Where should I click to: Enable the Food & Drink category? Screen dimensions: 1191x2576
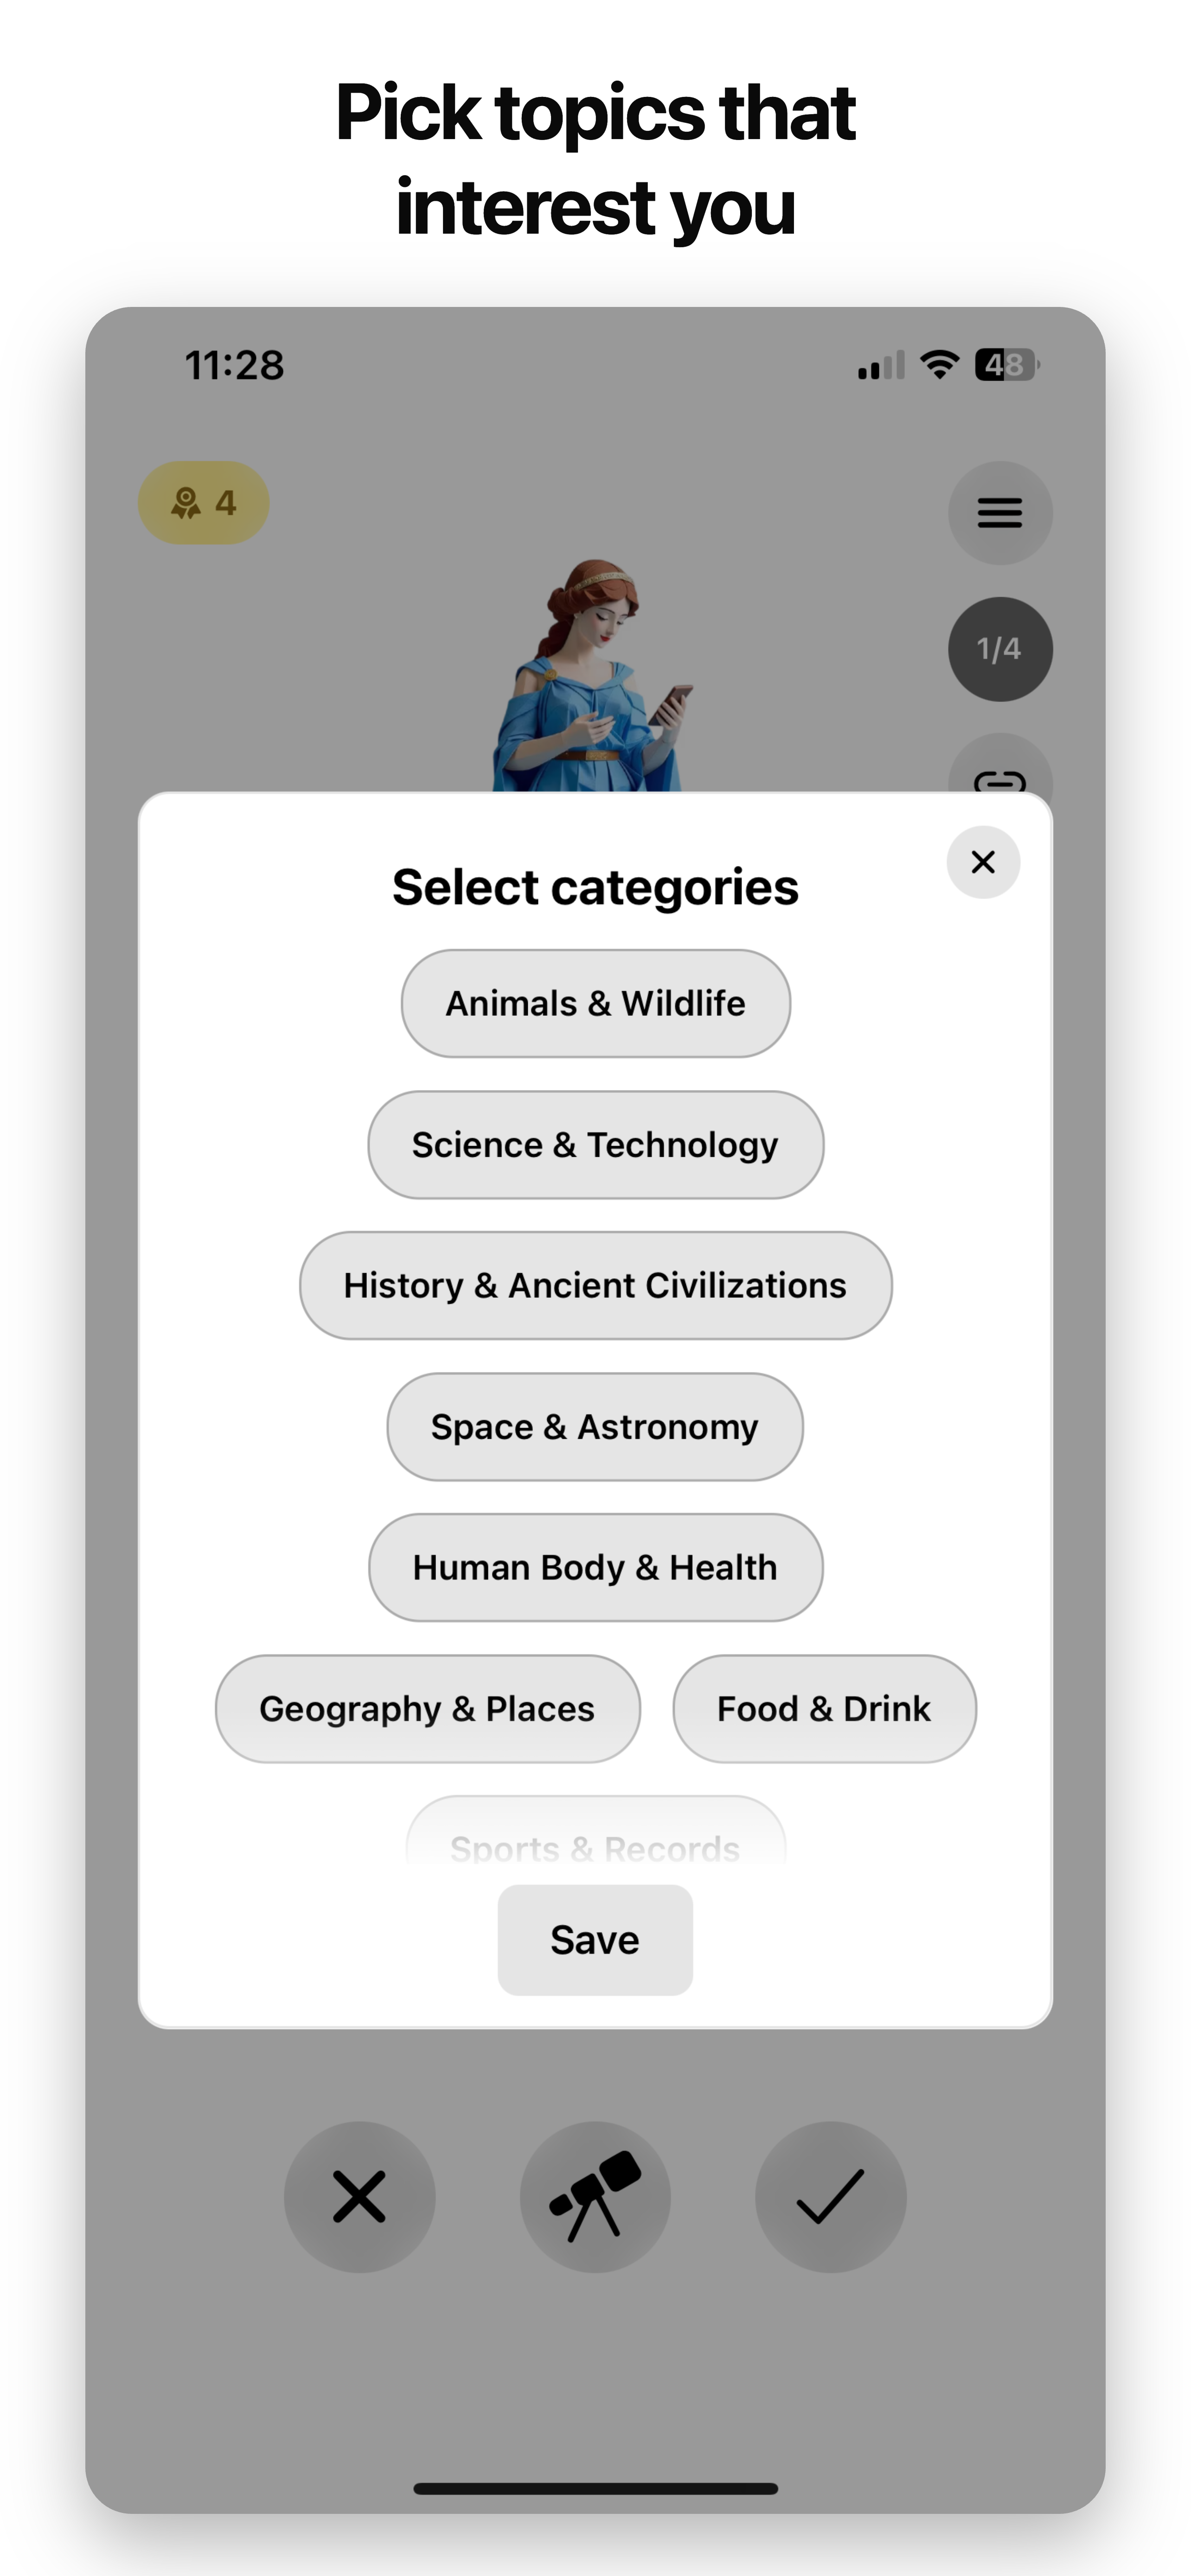point(823,1708)
